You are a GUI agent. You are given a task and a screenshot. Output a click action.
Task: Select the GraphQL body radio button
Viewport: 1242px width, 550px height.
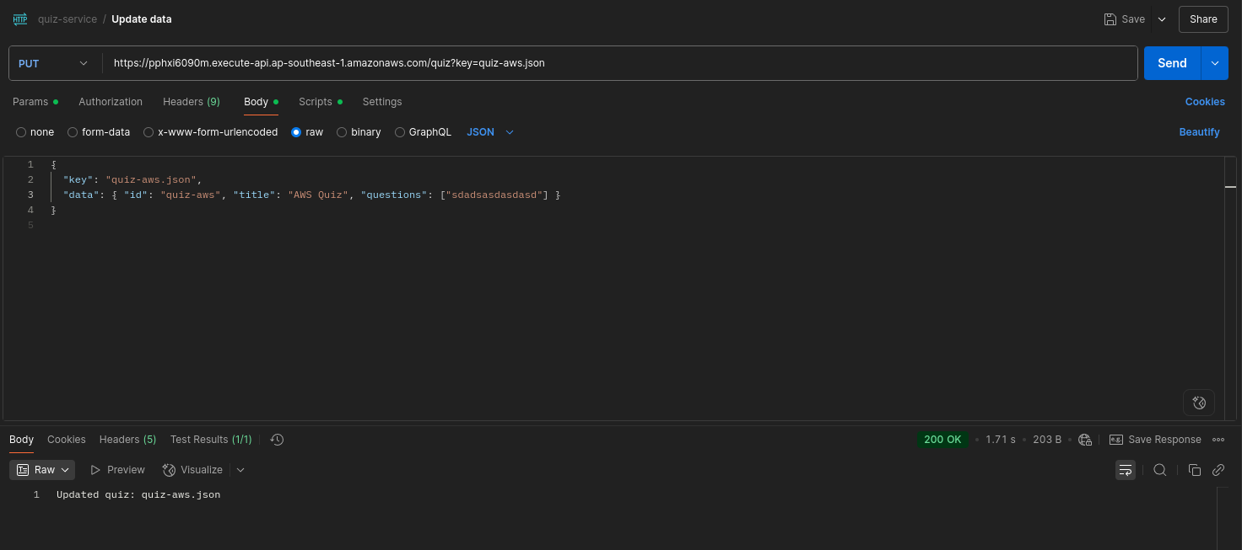click(400, 132)
